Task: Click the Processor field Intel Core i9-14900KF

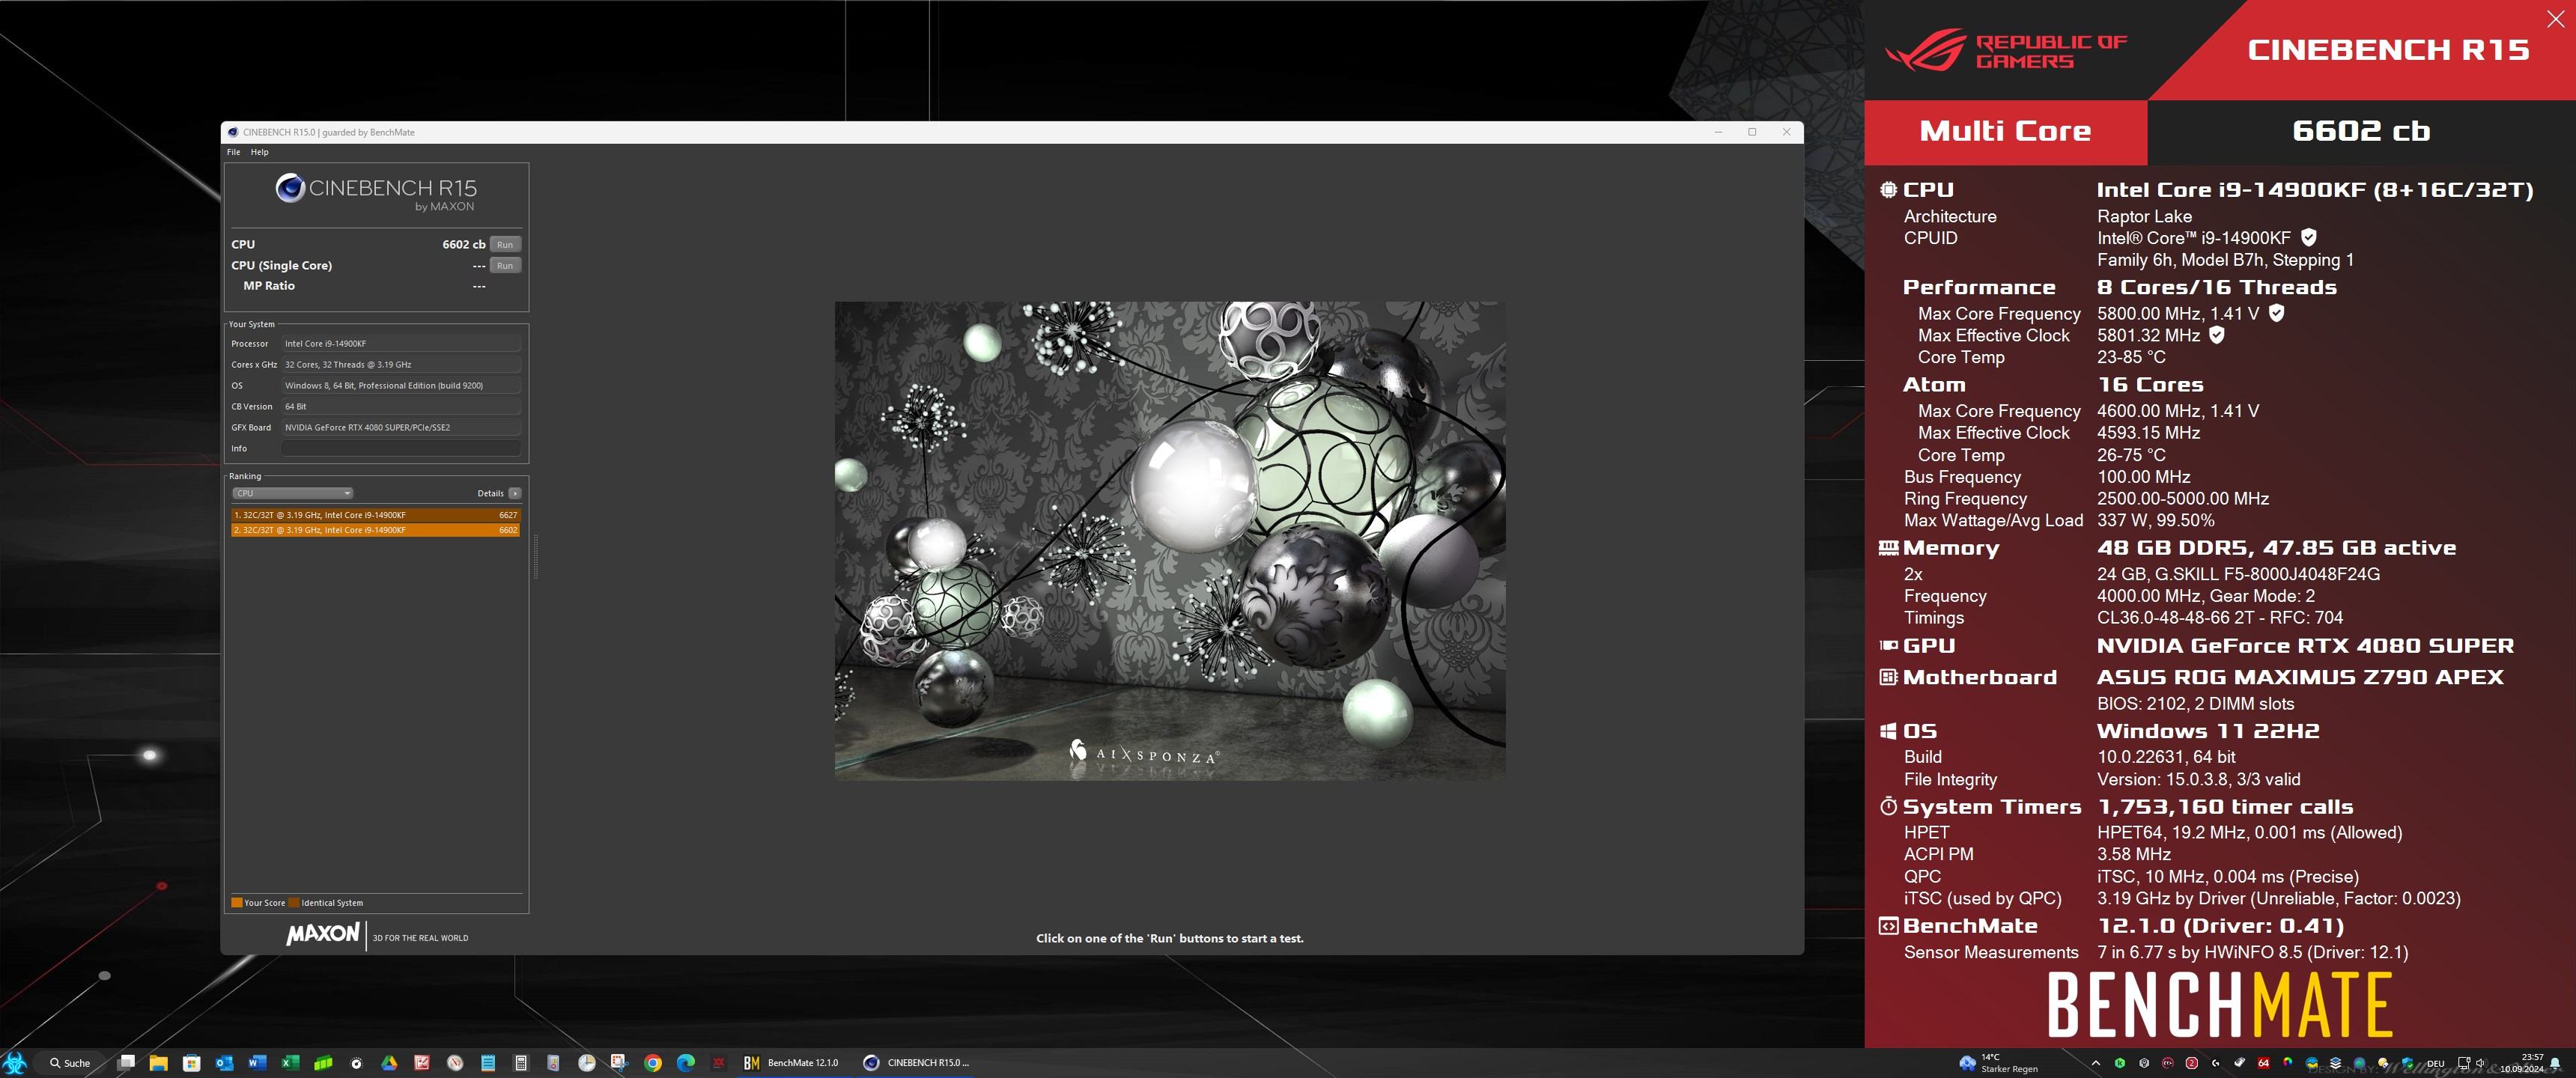Action: [x=401, y=343]
